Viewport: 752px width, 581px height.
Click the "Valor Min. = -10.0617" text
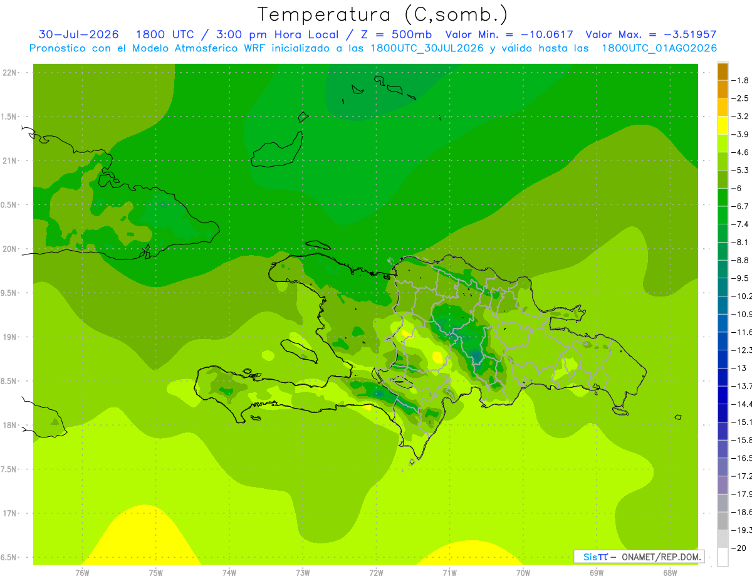tap(509, 34)
